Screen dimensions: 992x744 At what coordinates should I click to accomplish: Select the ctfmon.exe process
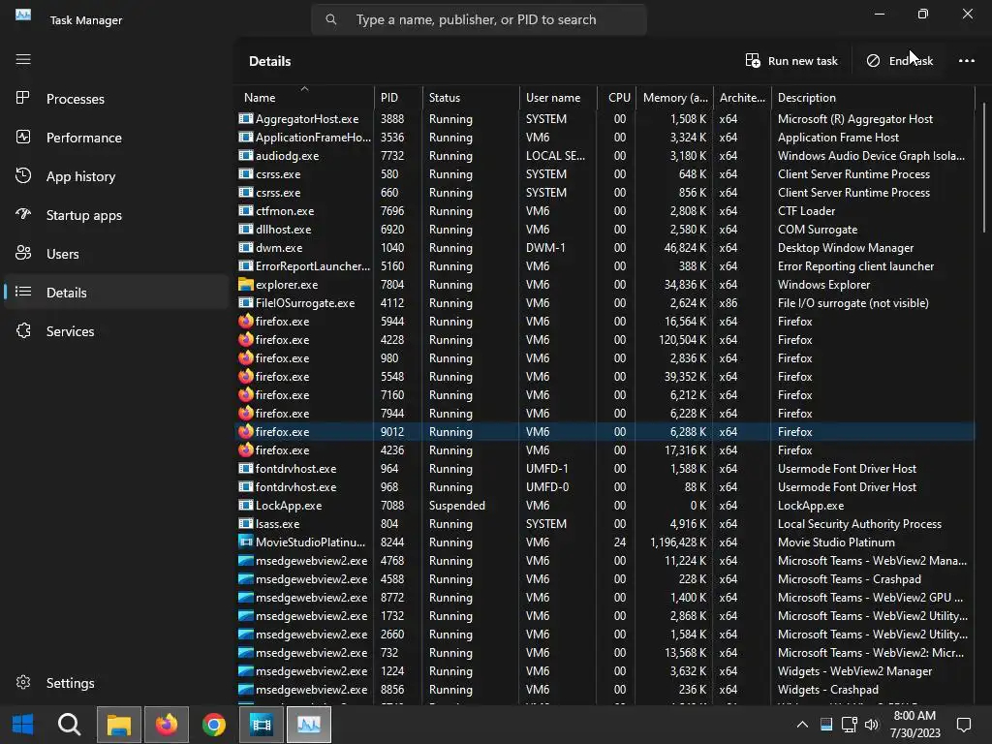click(604, 210)
